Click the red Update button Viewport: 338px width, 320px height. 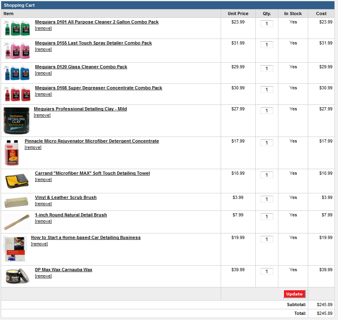294,294
